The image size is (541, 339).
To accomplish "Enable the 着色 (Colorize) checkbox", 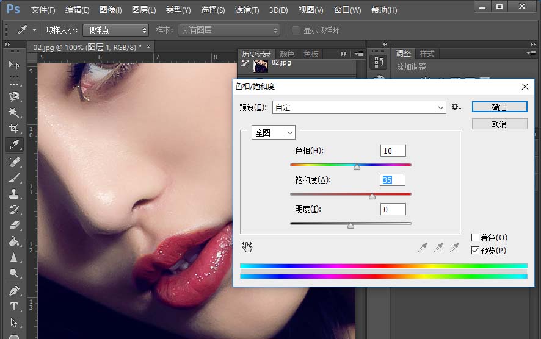I will coord(476,238).
